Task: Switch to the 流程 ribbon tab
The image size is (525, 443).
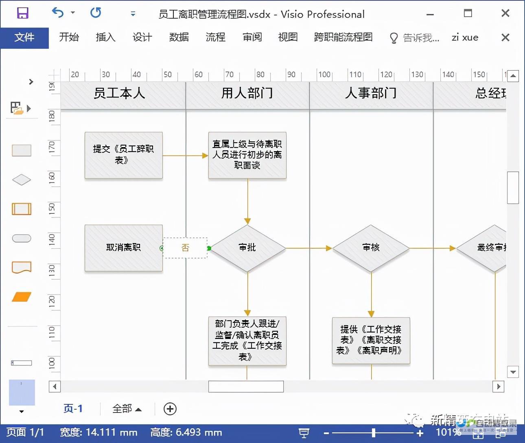Action: coord(216,37)
